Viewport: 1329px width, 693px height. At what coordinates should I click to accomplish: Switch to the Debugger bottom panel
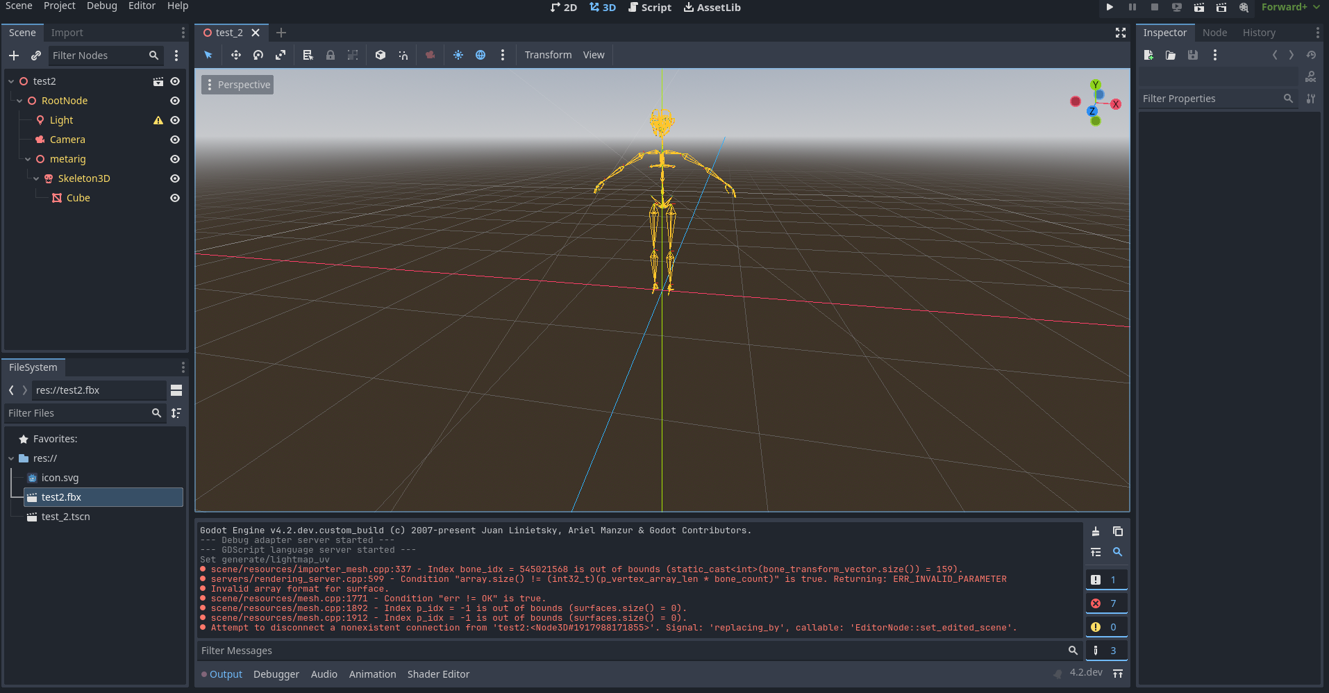pos(276,674)
